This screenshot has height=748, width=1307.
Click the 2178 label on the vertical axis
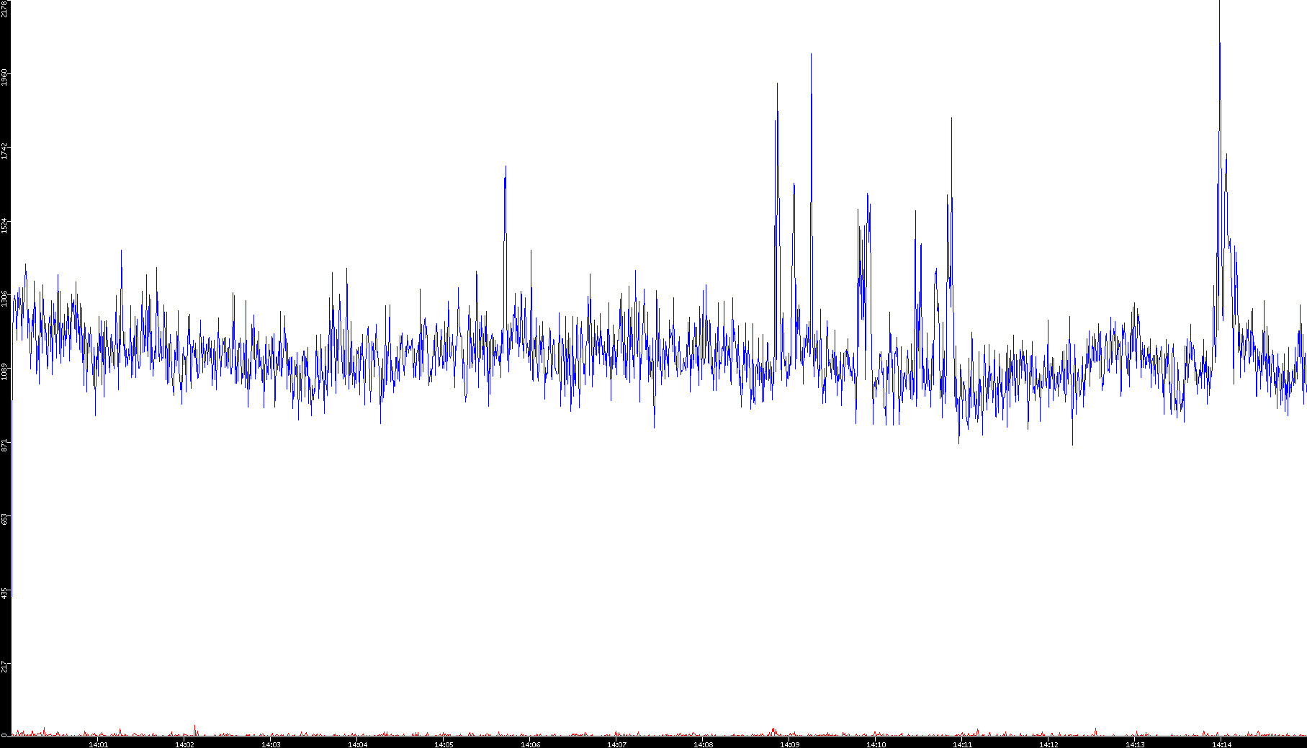coord(4,9)
